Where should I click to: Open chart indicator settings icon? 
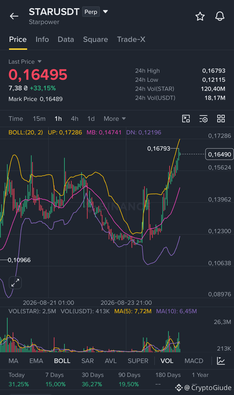(203, 119)
